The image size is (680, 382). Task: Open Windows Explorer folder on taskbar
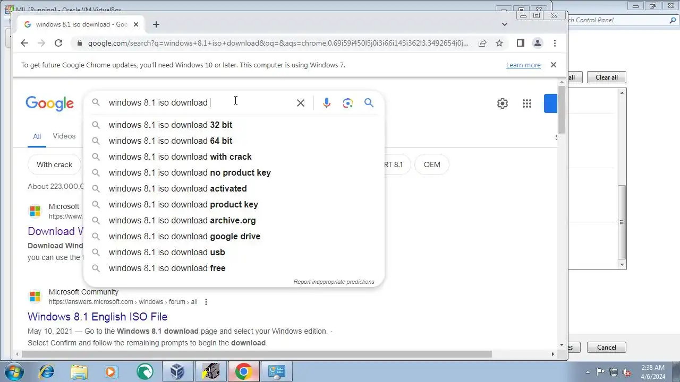point(79,371)
